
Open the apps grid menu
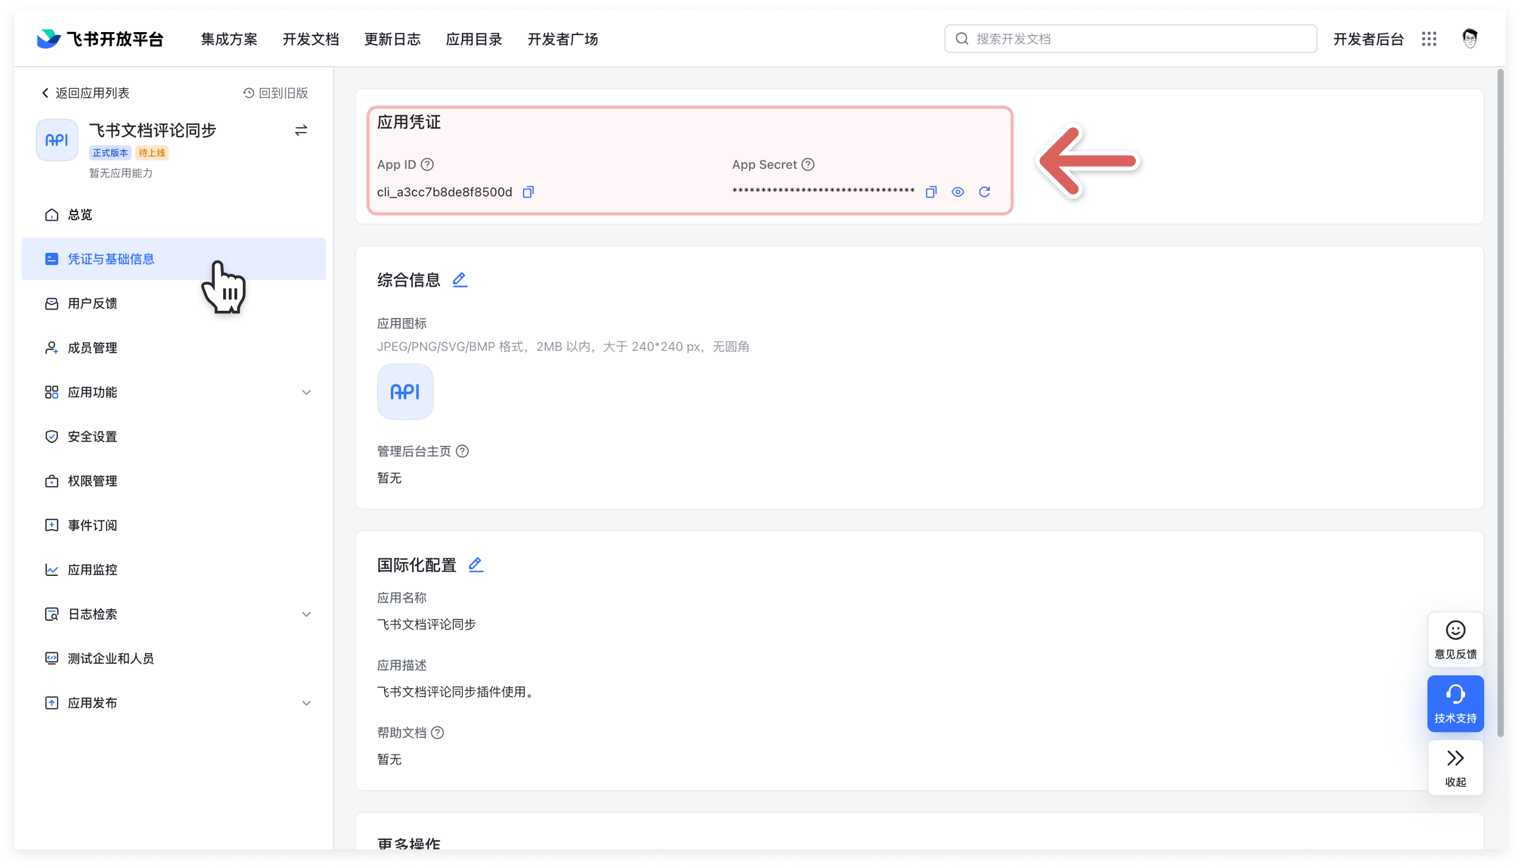(x=1429, y=39)
